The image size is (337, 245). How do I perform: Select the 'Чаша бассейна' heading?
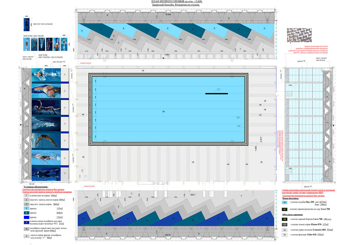pyautogui.click(x=291, y=198)
